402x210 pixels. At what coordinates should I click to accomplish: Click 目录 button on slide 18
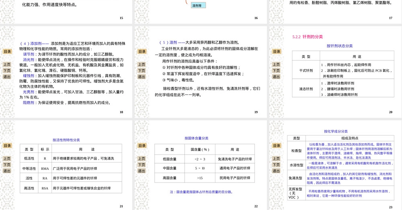point(7,51)
